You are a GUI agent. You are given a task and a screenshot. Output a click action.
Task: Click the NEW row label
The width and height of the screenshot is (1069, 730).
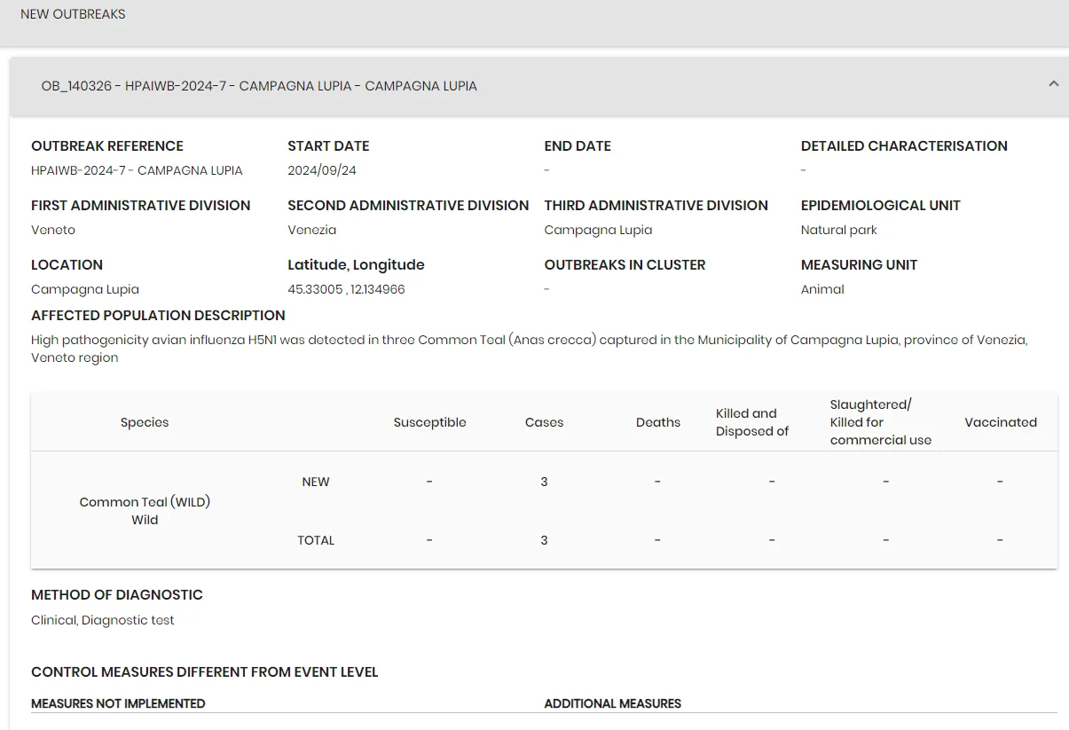point(316,483)
